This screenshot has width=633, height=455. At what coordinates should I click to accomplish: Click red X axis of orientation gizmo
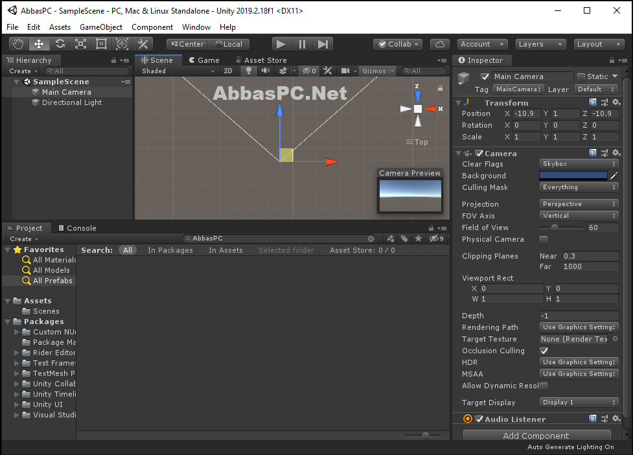[x=431, y=109]
